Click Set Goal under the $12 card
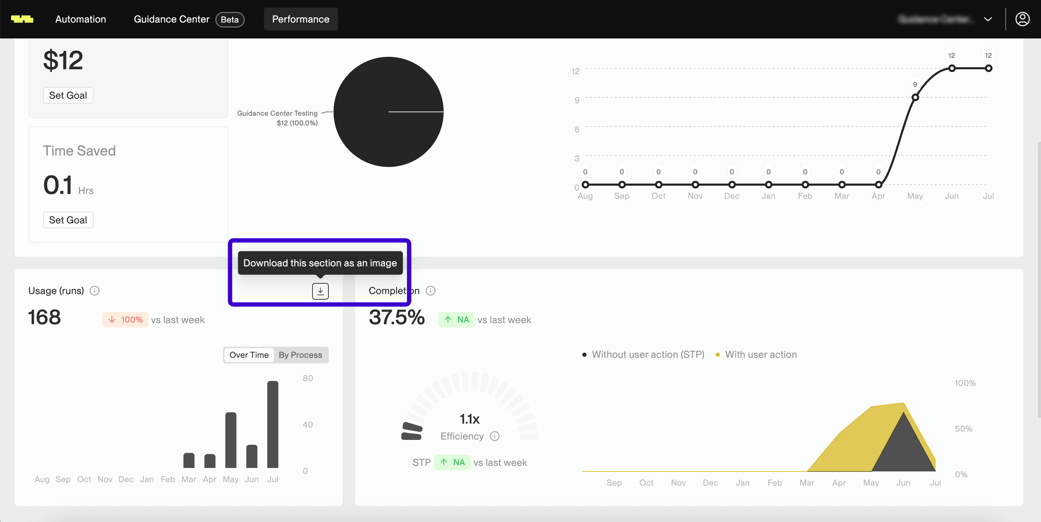 tap(68, 95)
